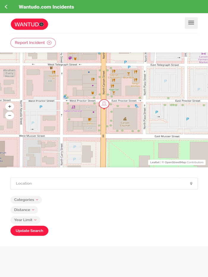This screenshot has width=208, height=277.
Task: Expand the Distance dropdown
Action: coord(24,210)
